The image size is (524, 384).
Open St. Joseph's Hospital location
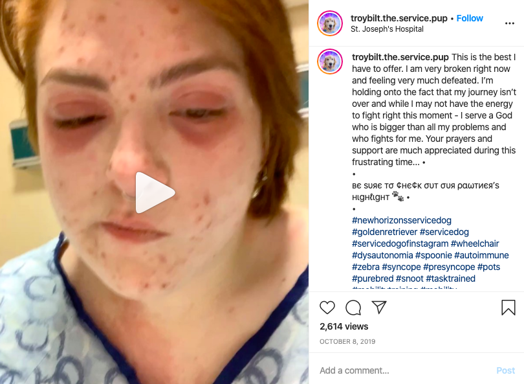coord(387,29)
